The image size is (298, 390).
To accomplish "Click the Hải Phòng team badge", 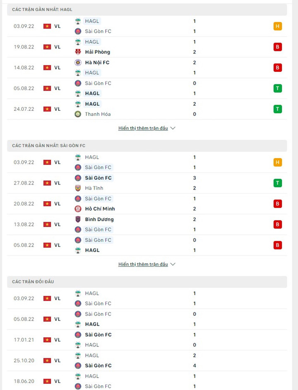I will click(x=77, y=52).
